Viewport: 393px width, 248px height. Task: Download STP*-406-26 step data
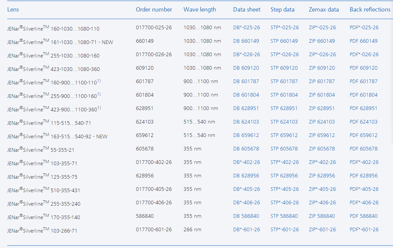pos(284,203)
